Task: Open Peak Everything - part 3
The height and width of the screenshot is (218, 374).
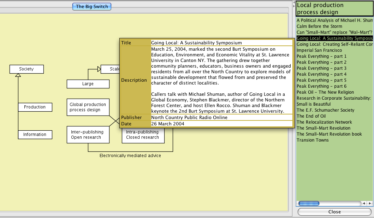Action: tap(321, 68)
